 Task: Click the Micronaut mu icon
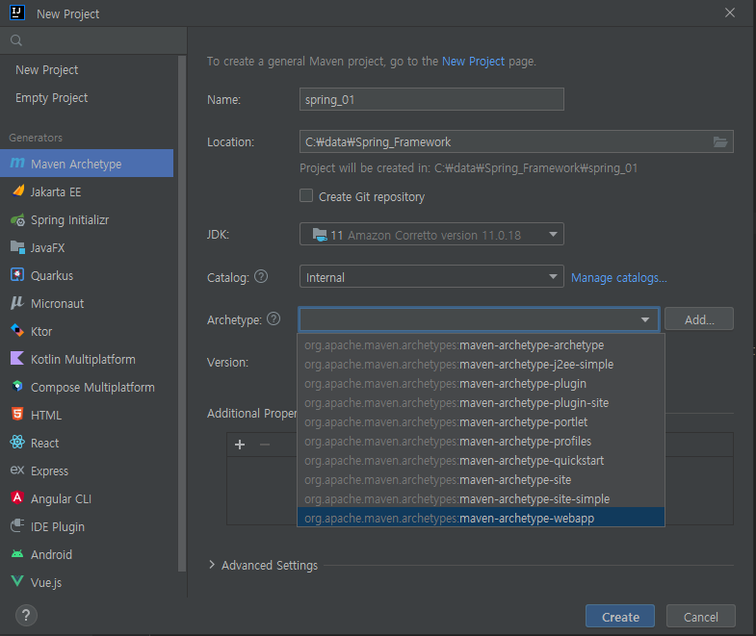(x=17, y=302)
